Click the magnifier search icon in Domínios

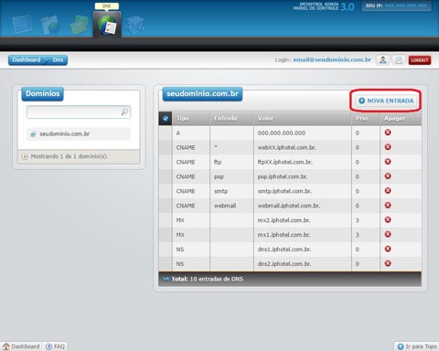[x=124, y=112]
